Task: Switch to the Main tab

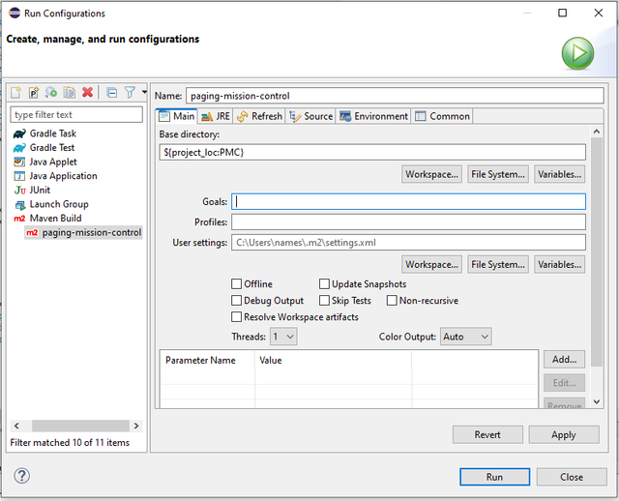Action: click(x=177, y=116)
